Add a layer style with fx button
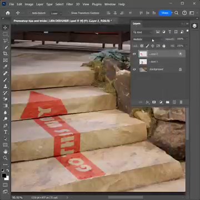 coord(147,102)
